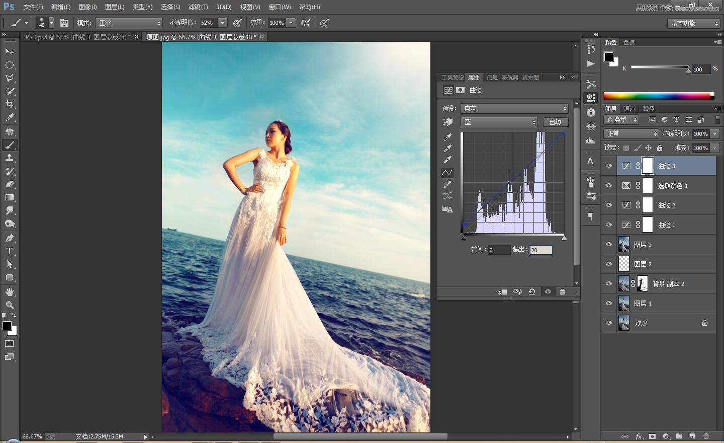The width and height of the screenshot is (724, 443).
Task: Select the Zoom tool
Action: pos(10,305)
